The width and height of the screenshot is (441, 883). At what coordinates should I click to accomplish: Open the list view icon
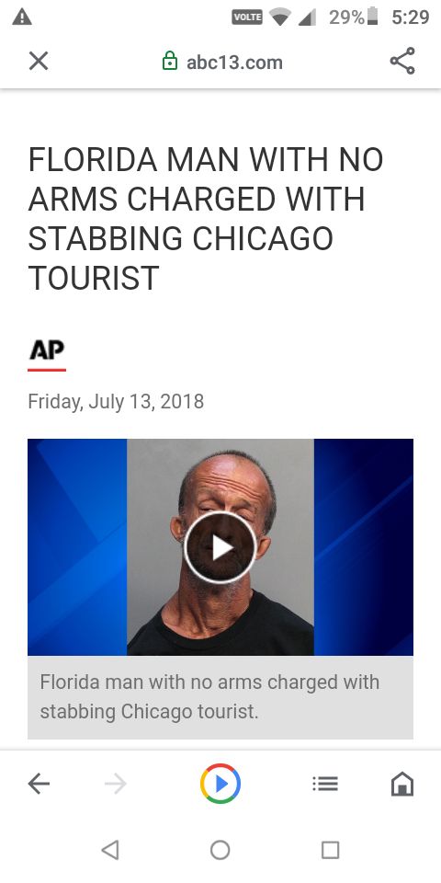325,784
